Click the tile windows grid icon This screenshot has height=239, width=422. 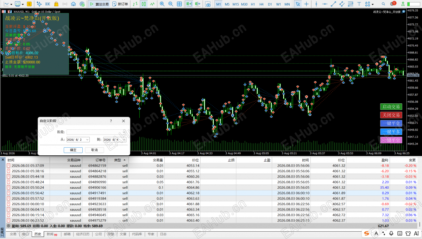tap(179, 4)
